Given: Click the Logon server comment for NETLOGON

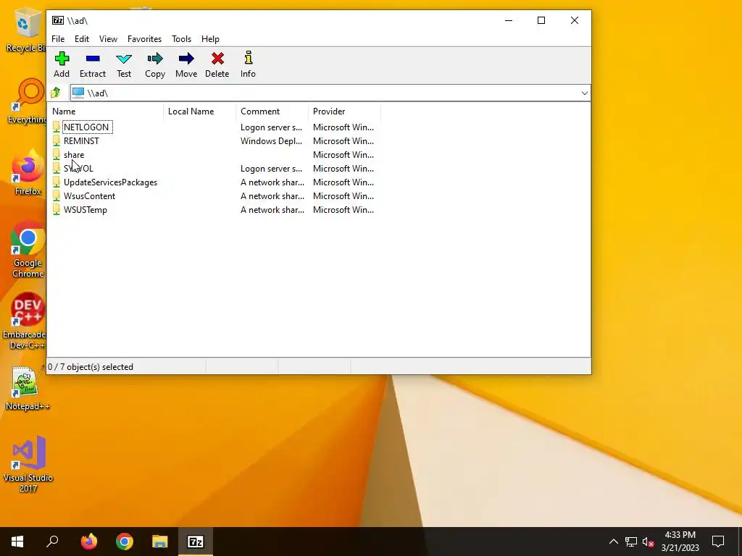Looking at the screenshot, I should click(x=271, y=127).
